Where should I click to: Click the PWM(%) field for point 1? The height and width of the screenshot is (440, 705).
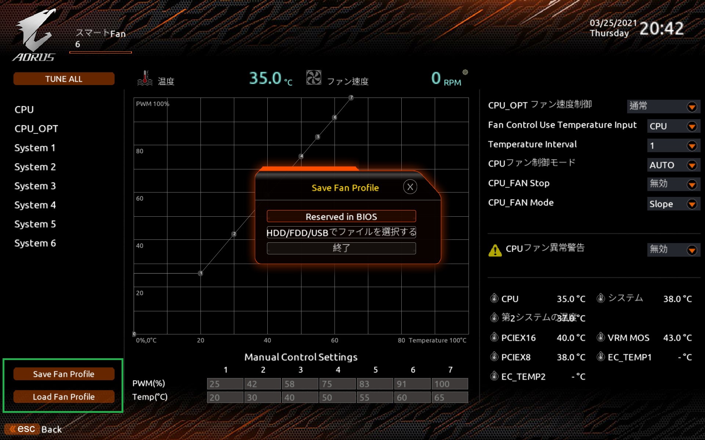[x=225, y=384]
